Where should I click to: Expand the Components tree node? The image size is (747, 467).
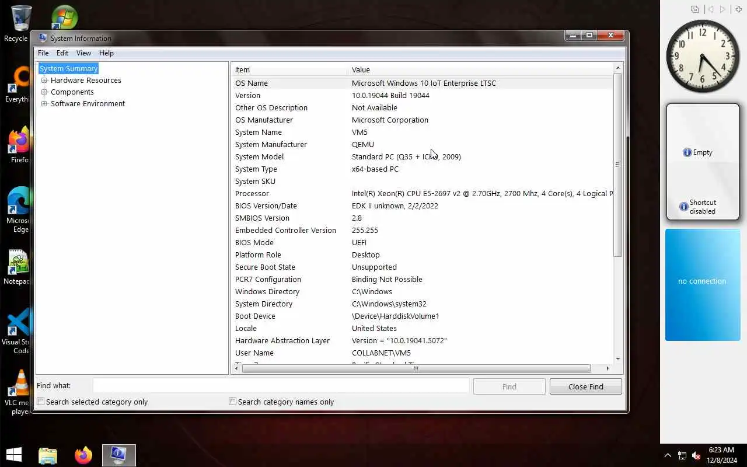click(44, 92)
